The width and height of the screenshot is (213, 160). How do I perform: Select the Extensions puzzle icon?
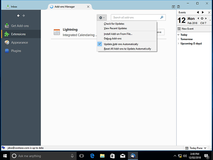[7, 34]
